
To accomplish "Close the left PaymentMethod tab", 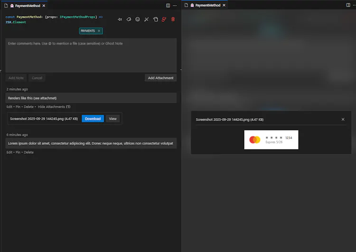I will (44, 6).
